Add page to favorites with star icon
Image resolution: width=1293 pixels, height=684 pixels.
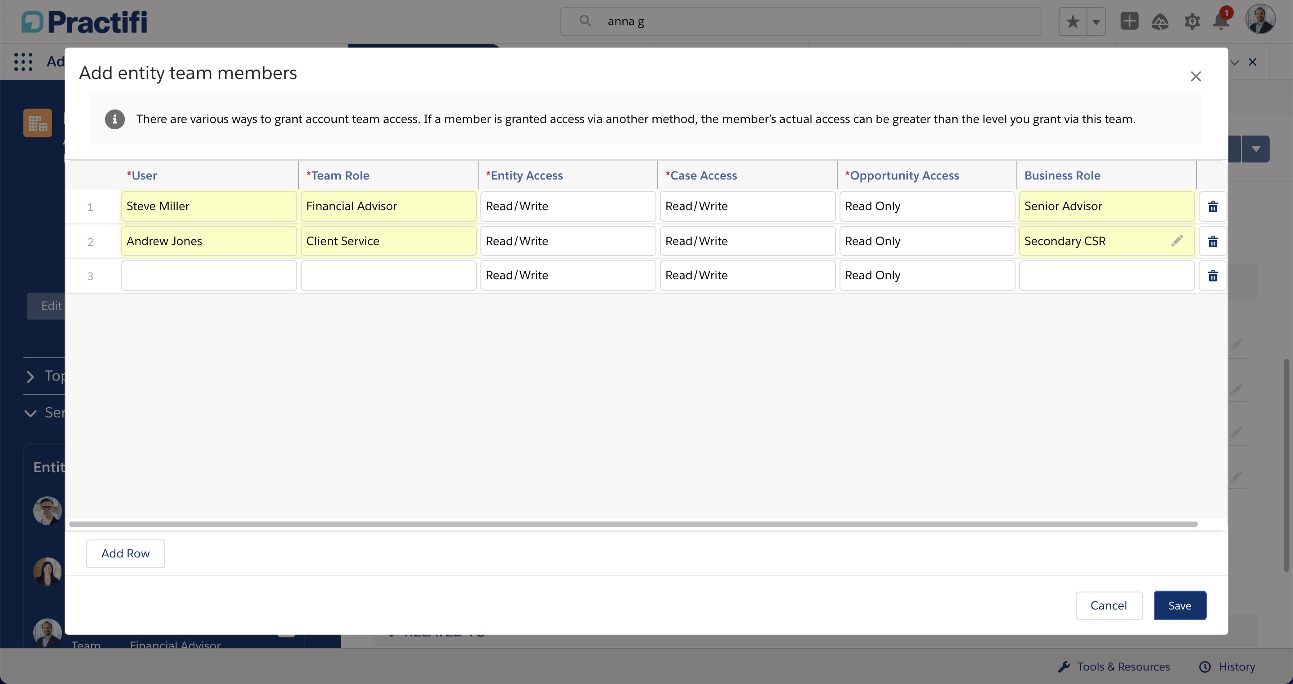pos(1073,22)
